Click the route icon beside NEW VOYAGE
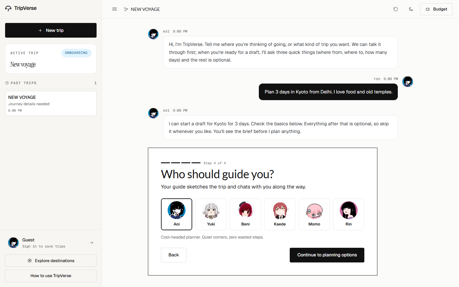 126,9
